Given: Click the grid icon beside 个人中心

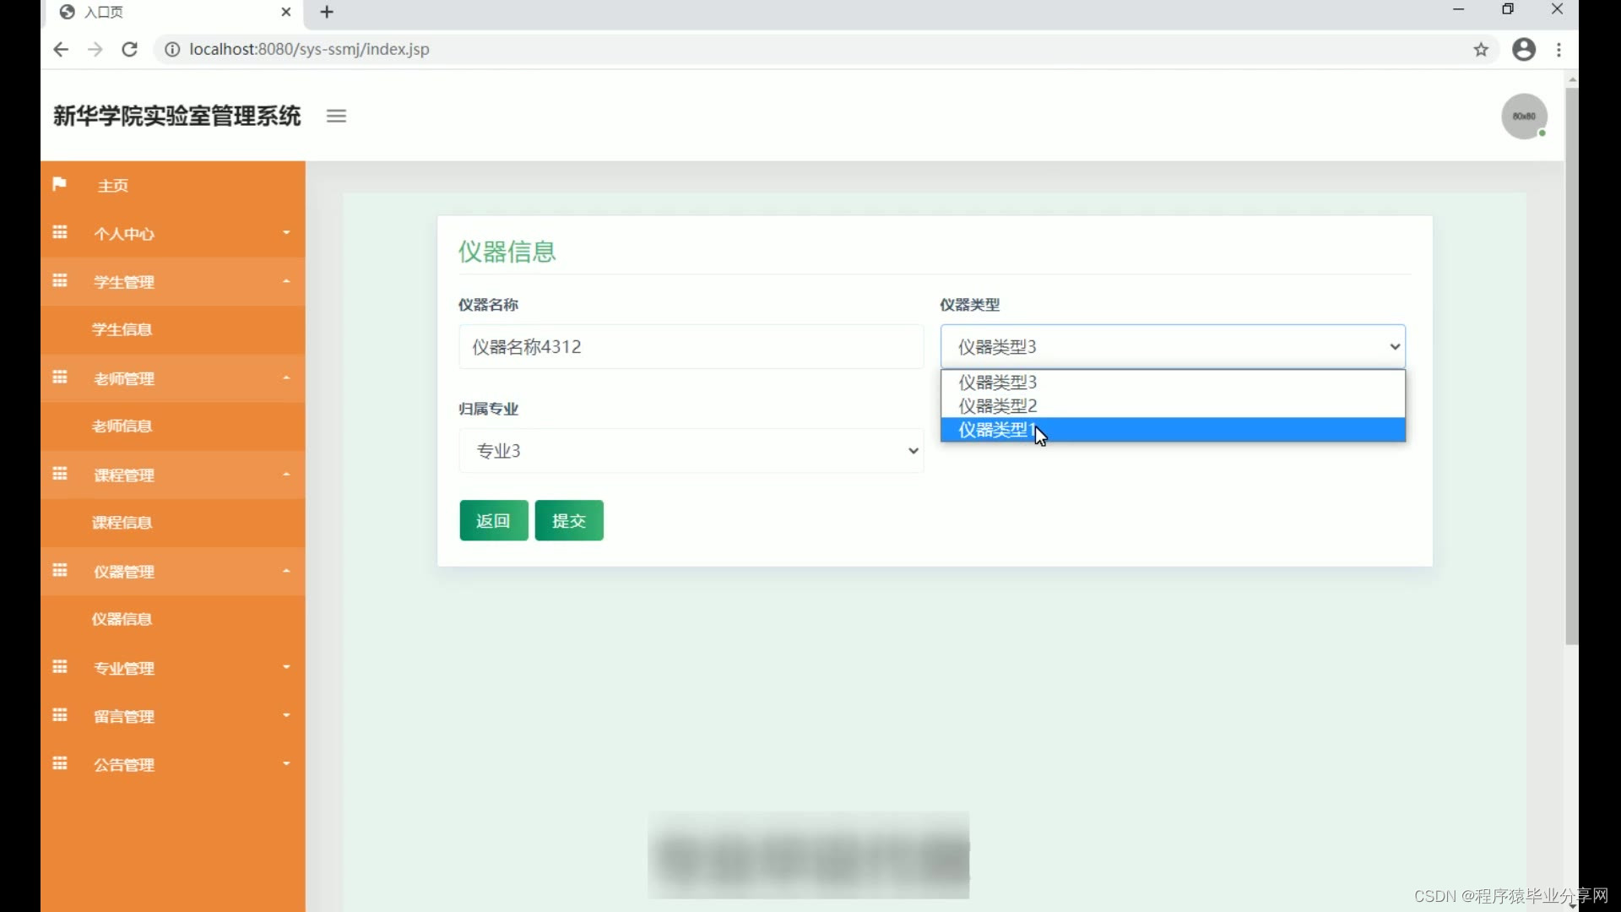Looking at the screenshot, I should click(60, 232).
